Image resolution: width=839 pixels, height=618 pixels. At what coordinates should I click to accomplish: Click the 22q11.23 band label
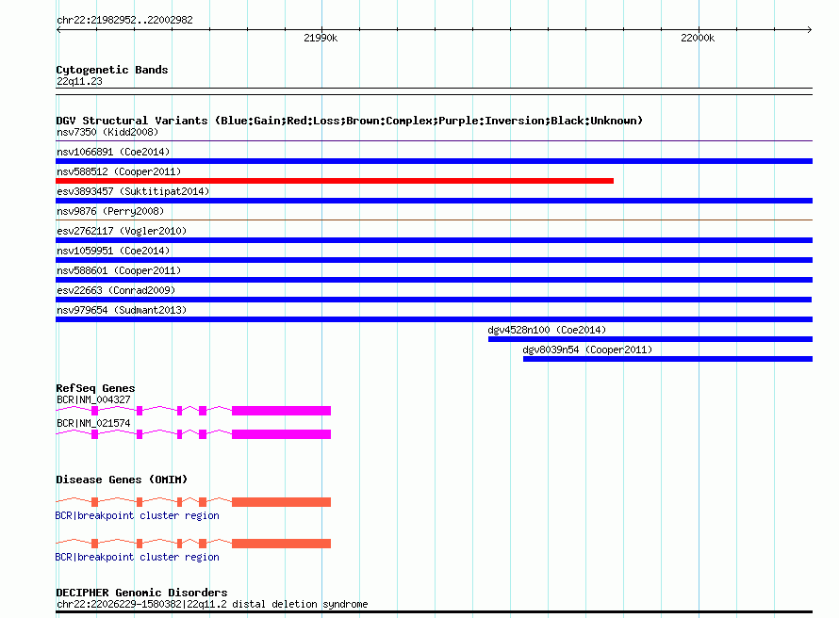click(x=79, y=81)
